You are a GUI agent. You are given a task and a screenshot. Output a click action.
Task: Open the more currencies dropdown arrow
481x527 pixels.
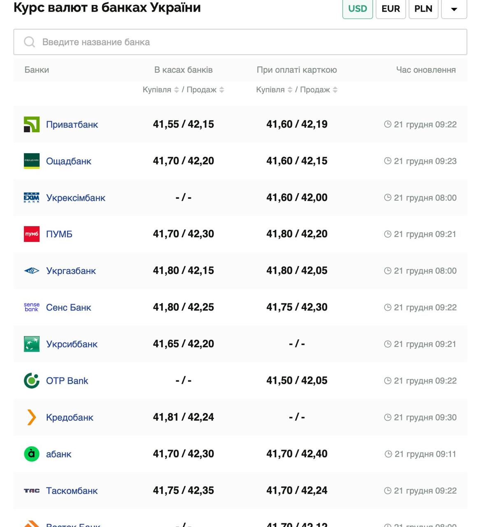(x=454, y=9)
